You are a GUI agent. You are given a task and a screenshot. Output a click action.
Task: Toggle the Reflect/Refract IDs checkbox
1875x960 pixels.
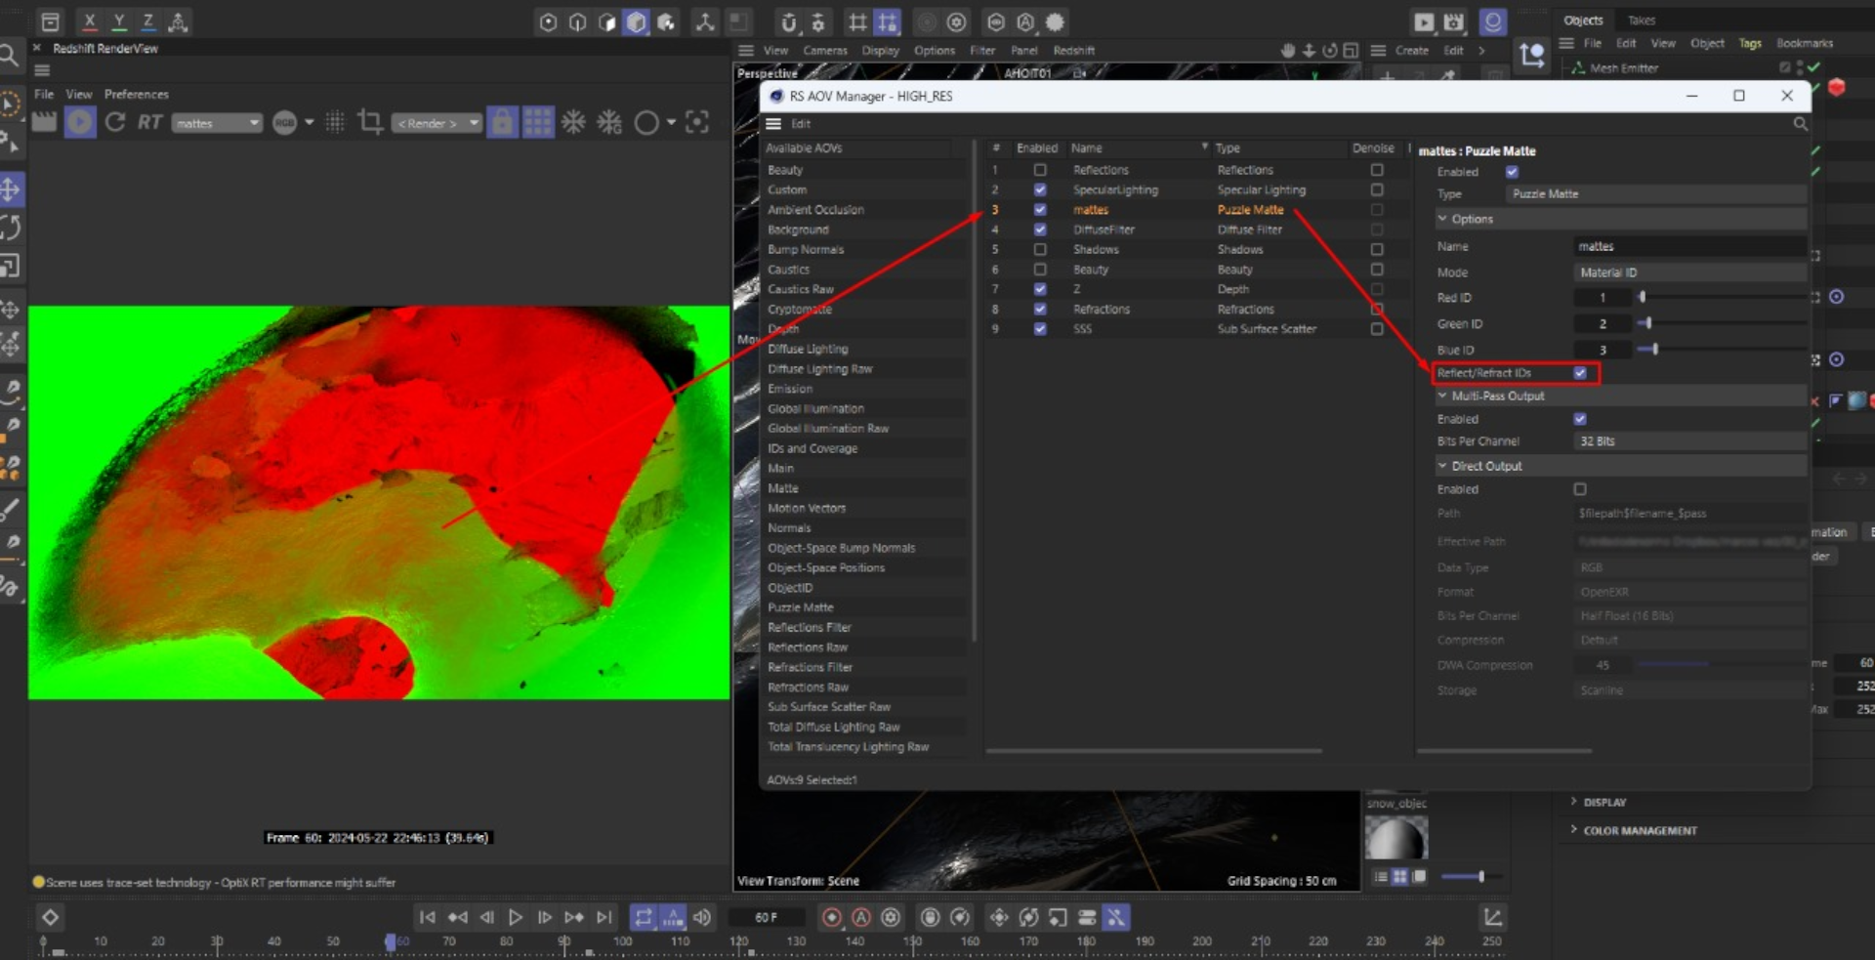pyautogui.click(x=1580, y=373)
